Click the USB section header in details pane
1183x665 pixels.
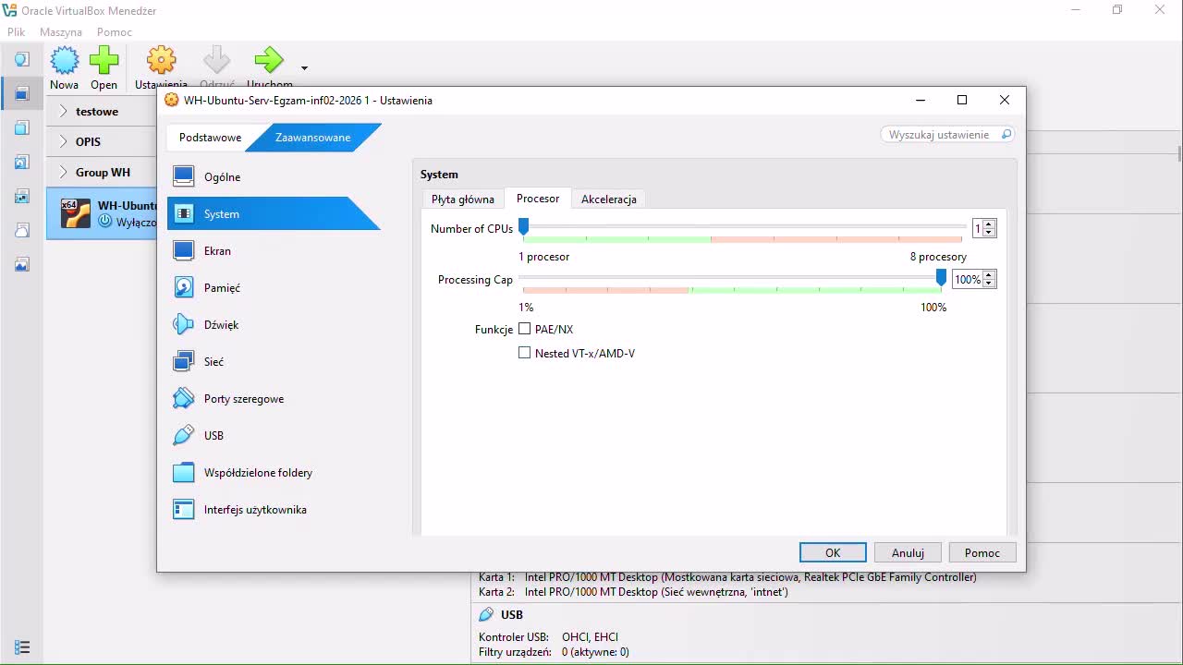click(x=511, y=614)
